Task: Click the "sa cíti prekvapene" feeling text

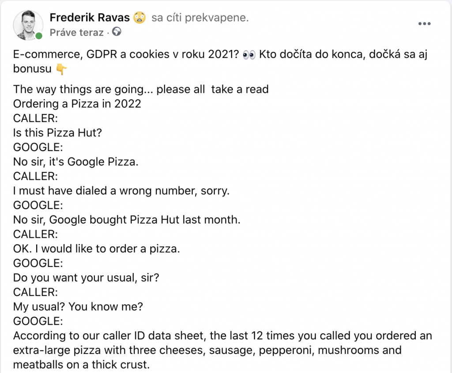Action: pos(200,18)
